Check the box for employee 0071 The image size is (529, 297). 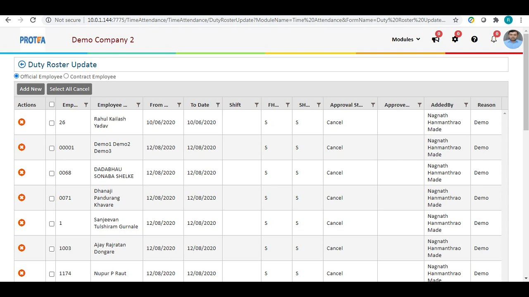[x=52, y=198]
